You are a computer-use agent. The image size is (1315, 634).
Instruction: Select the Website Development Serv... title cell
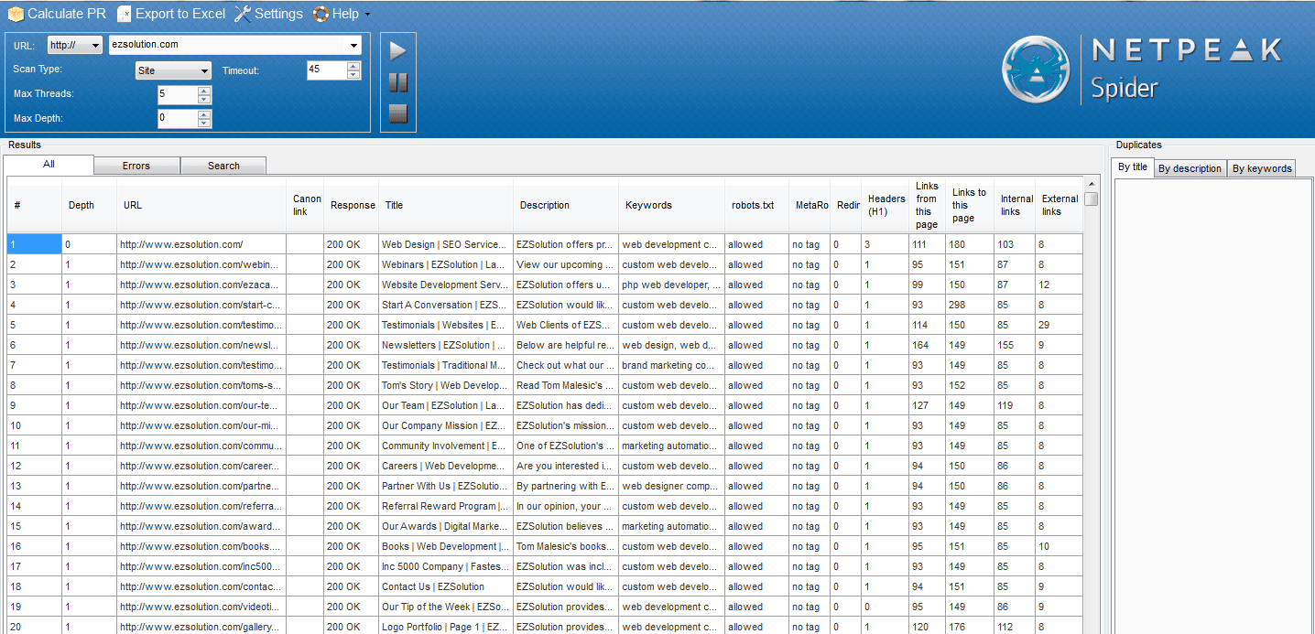[446, 285]
